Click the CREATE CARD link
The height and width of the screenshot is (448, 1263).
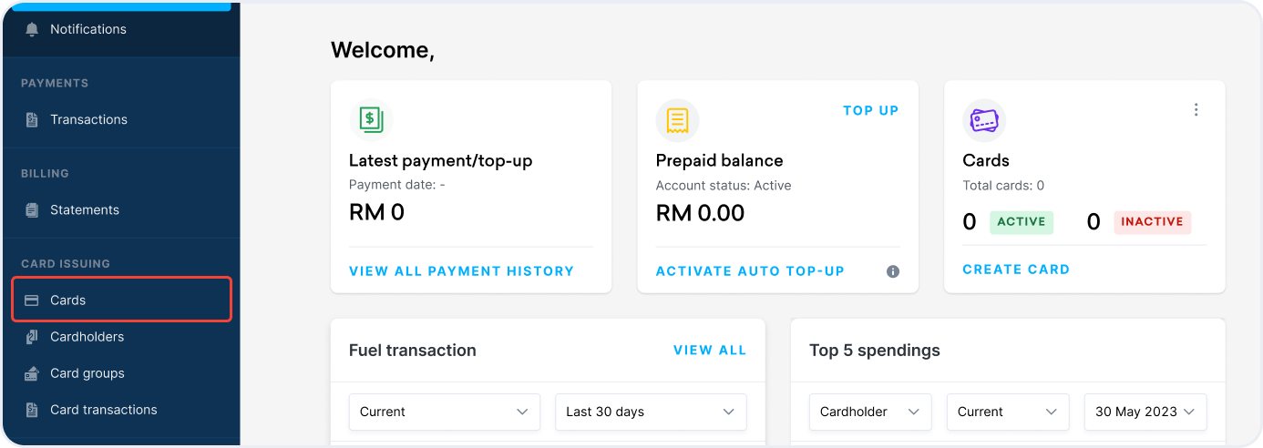tap(1016, 270)
